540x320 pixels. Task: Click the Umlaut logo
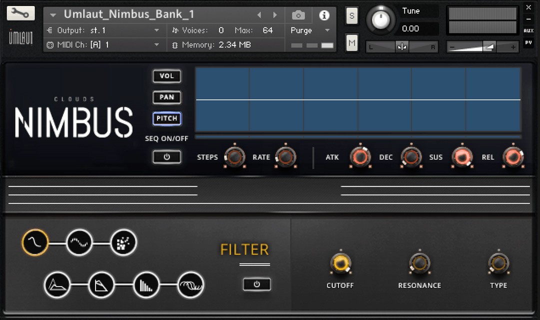click(20, 37)
